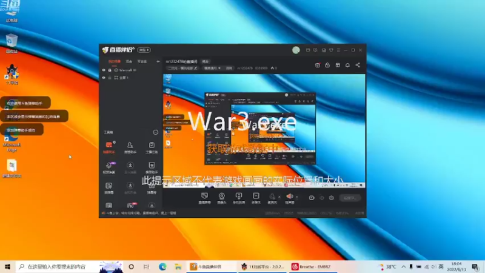Image resolution: width=485 pixels, height=273 pixels.
Task: Add phone screen casting source
Action: [x=238, y=198]
